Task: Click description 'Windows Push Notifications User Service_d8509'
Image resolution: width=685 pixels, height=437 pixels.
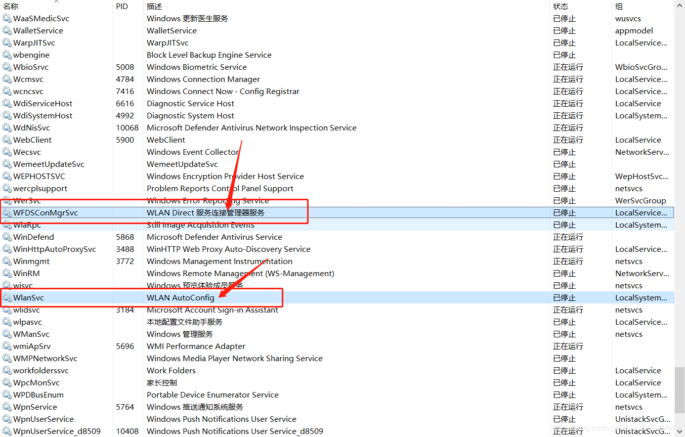Action: click(x=235, y=431)
